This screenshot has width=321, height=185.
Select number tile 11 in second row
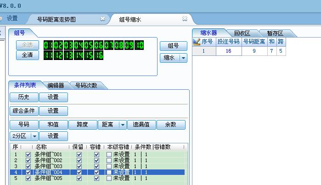coord(48,55)
